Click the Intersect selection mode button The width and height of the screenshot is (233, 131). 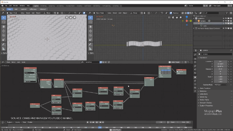pyautogui.click(x=43, y=9)
